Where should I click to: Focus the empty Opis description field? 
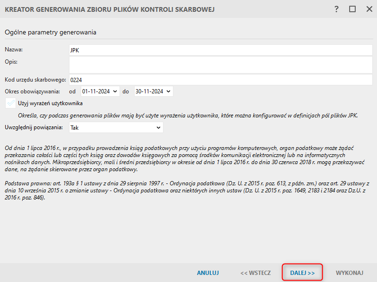pyautogui.click(x=221, y=65)
